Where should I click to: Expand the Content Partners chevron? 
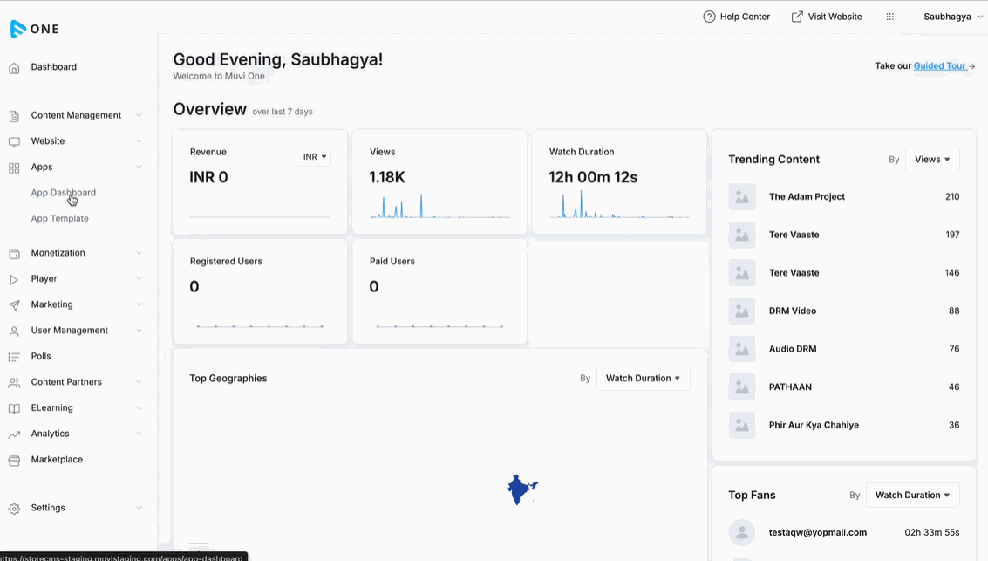point(140,382)
